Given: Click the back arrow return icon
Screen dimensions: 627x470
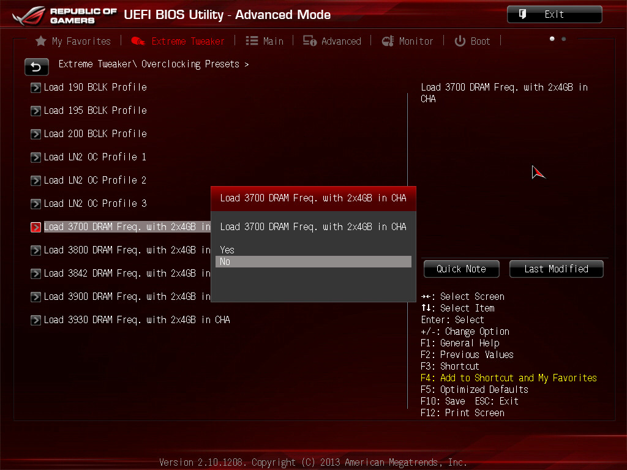Looking at the screenshot, I should point(36,67).
